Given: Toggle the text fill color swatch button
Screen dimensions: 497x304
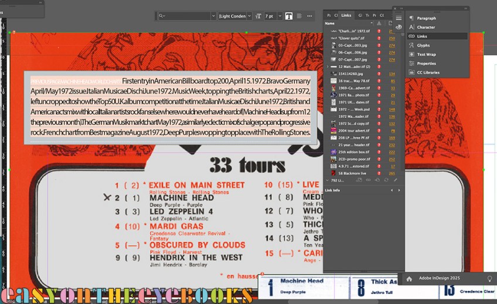Looking at the screenshot, I should coord(289,16).
